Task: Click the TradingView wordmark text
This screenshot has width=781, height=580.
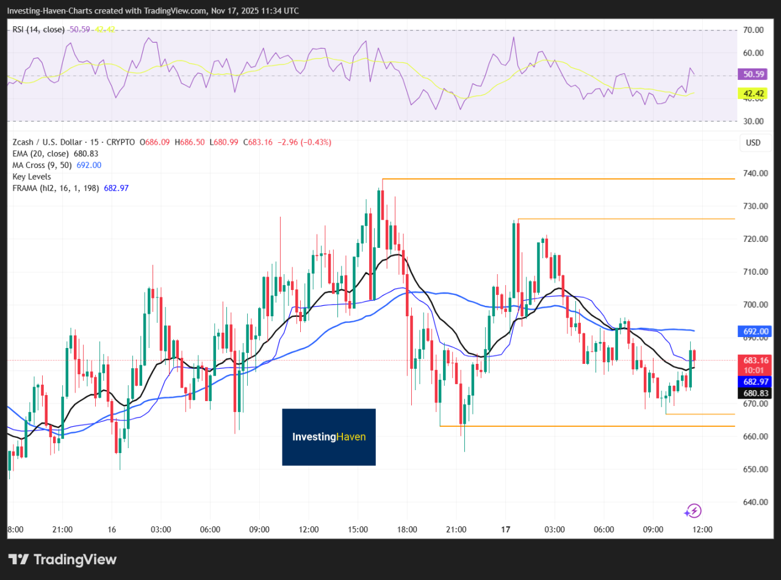Action: tap(75, 559)
